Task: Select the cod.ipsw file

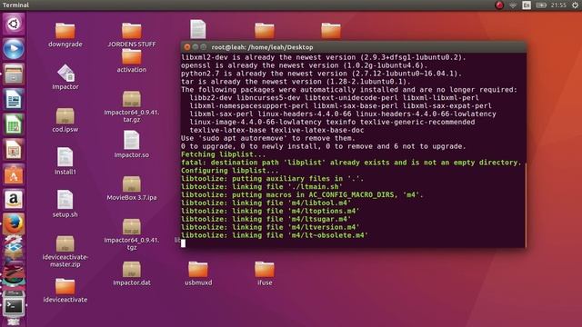Action: point(65,120)
